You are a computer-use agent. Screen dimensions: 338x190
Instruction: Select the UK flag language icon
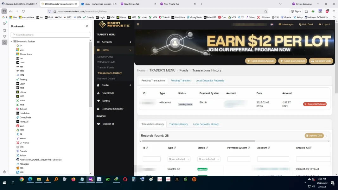point(272,24)
